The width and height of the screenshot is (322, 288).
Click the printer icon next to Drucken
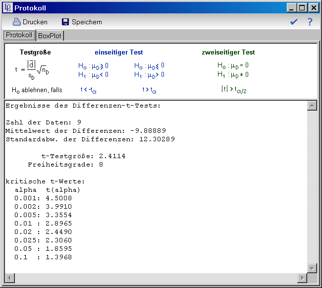16,22
